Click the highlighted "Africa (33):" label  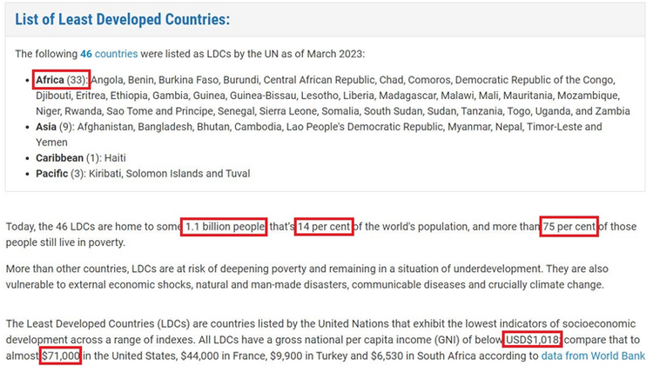point(62,80)
